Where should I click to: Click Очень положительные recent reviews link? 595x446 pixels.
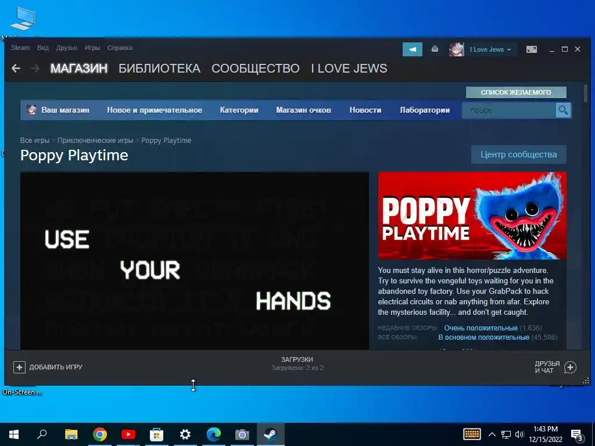(x=481, y=328)
